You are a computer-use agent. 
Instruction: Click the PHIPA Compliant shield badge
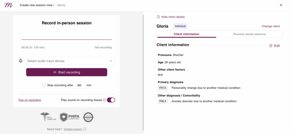pyautogui.click(x=70, y=117)
